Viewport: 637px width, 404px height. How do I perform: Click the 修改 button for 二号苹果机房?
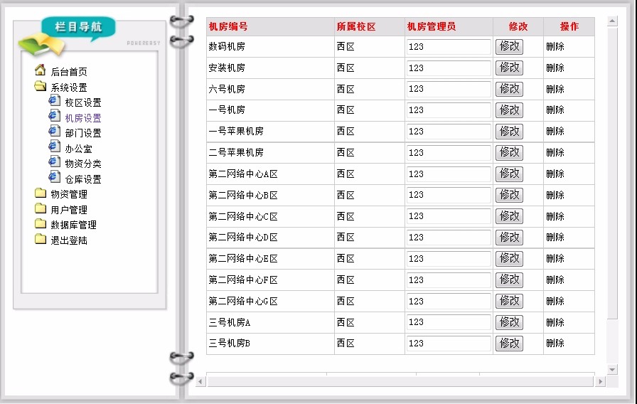tap(509, 152)
